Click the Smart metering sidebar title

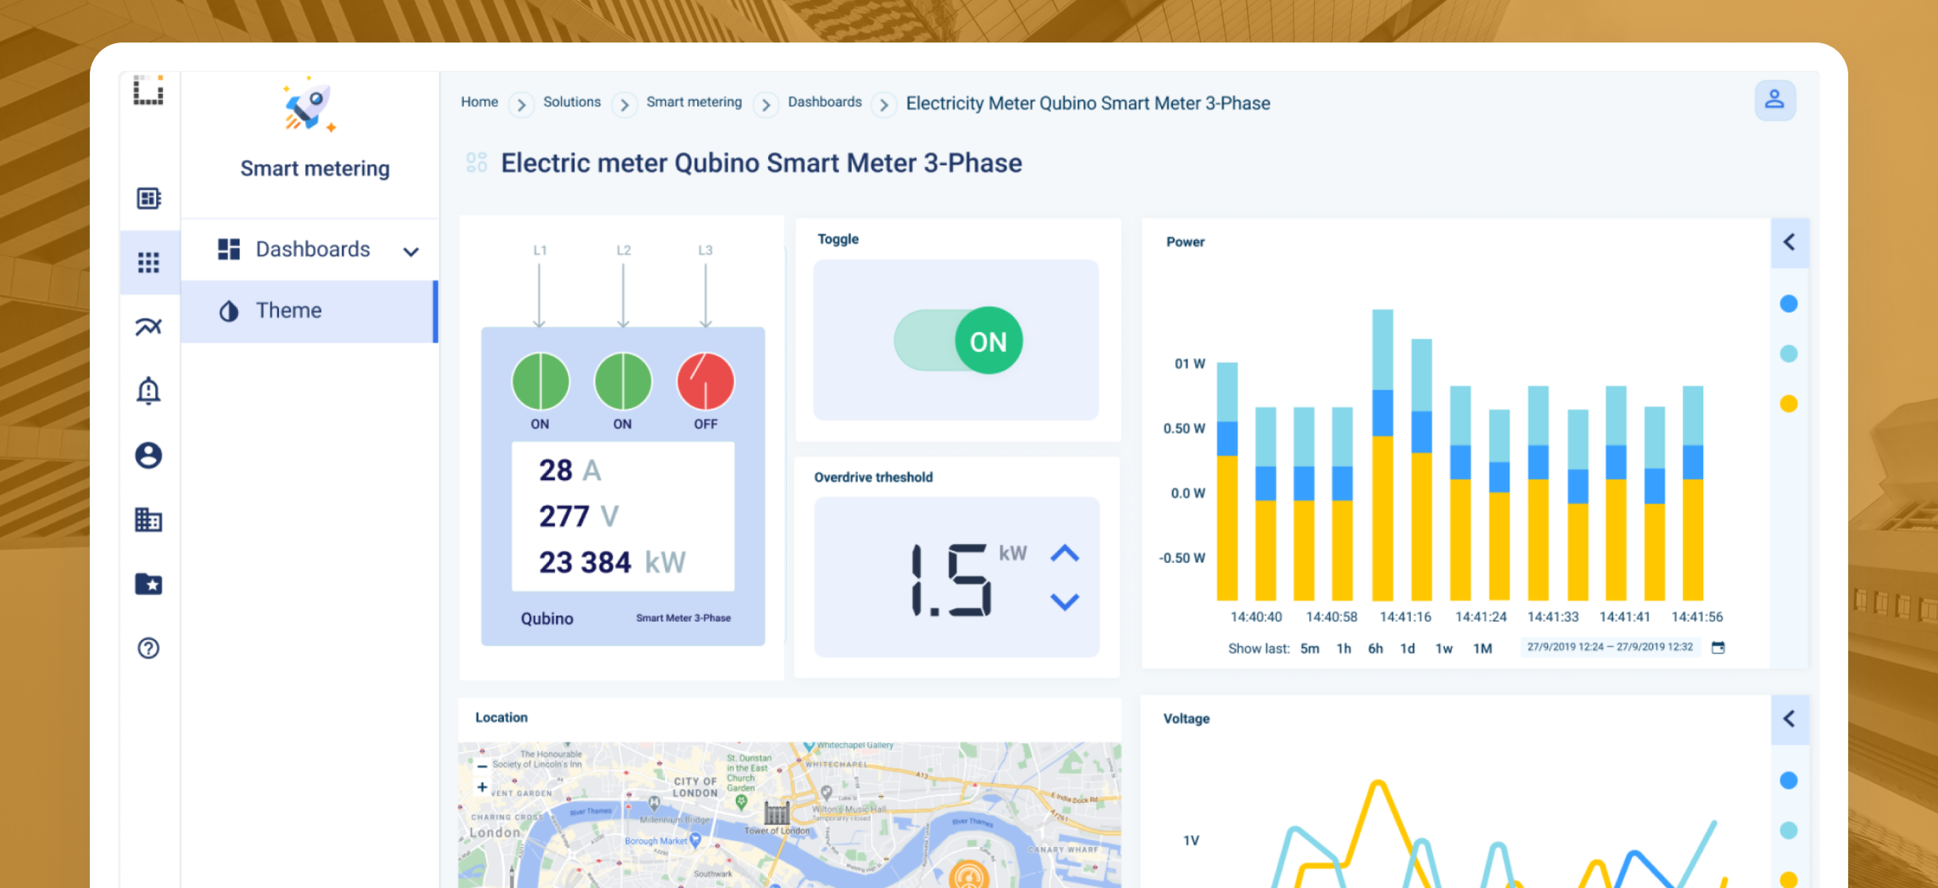tap(314, 168)
